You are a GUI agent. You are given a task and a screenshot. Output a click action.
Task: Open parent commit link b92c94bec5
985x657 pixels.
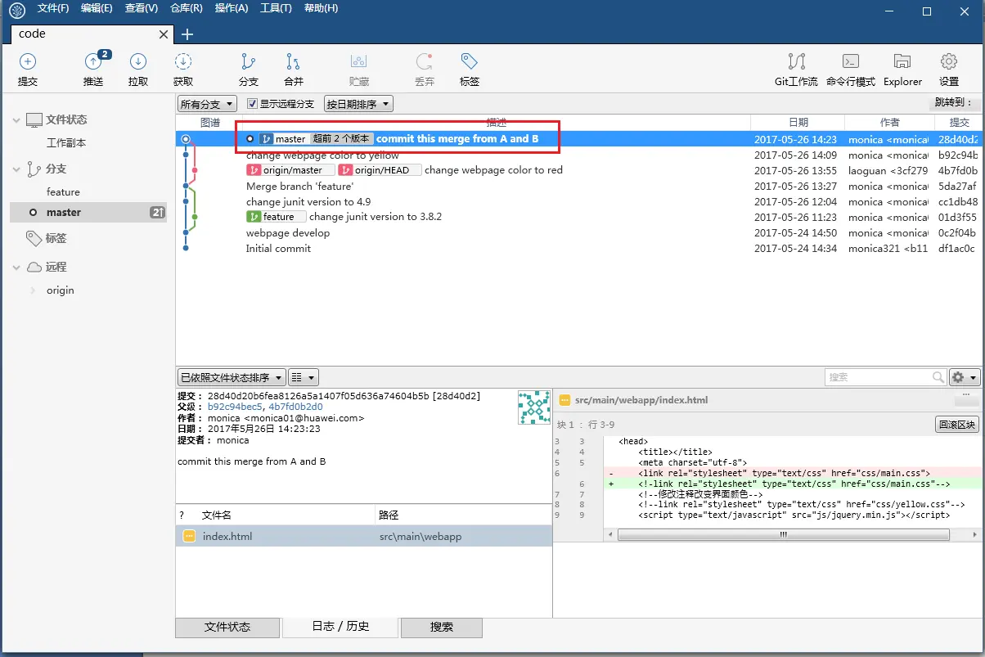tap(235, 407)
